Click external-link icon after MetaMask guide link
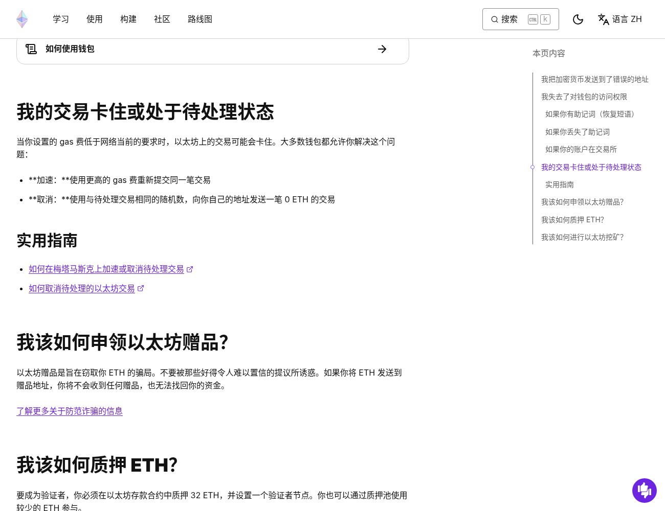This screenshot has height=511, width=665. coord(190,269)
